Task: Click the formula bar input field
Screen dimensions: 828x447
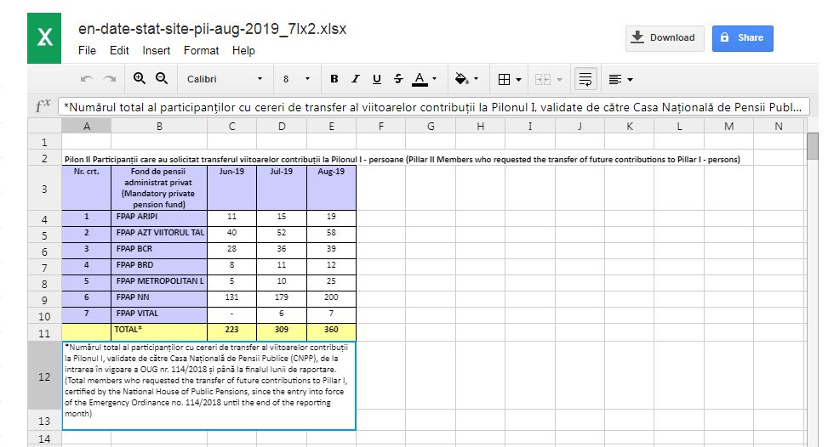Action: coord(433,107)
